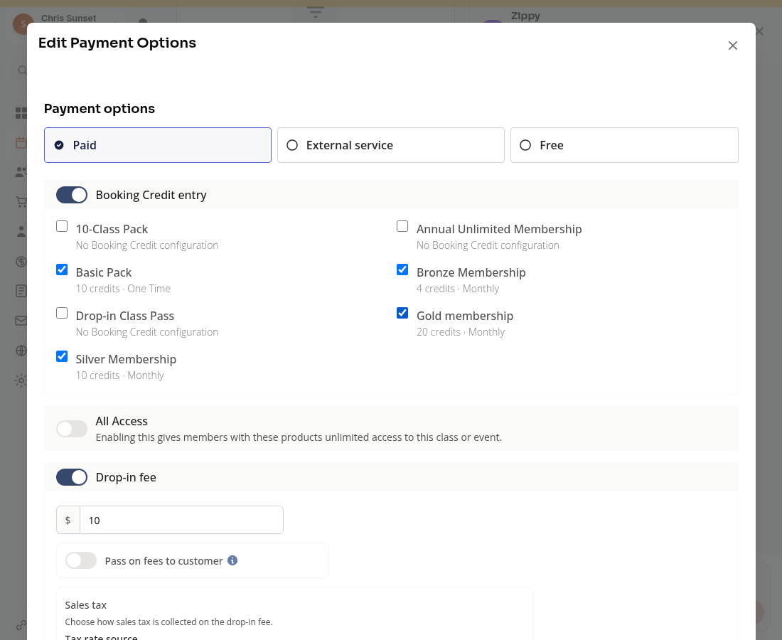Click 'Choose how sales tax is collected' text

[x=168, y=622]
